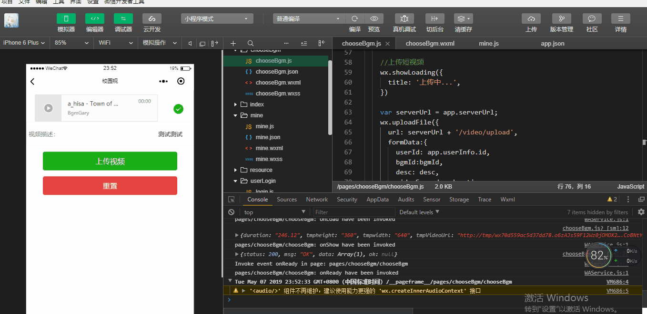Click the compile refresh icon (编译)
This screenshot has width=647, height=314.
[355, 19]
